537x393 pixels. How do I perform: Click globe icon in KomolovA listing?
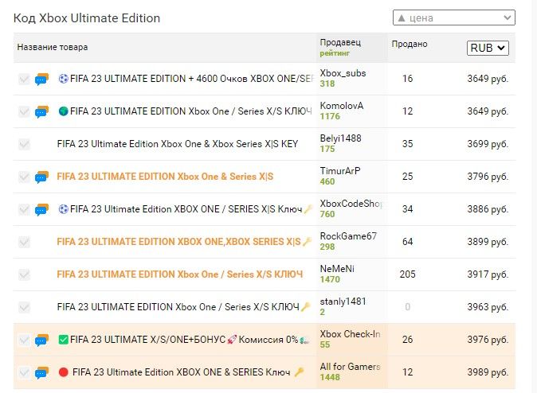(64, 111)
